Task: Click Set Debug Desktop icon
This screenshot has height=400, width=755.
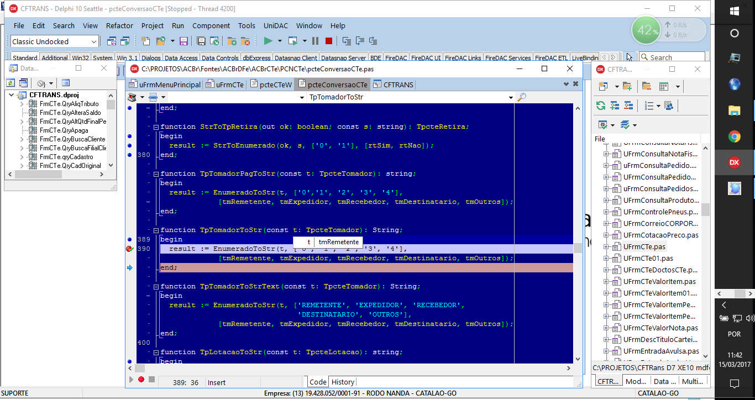Action: pos(124,41)
